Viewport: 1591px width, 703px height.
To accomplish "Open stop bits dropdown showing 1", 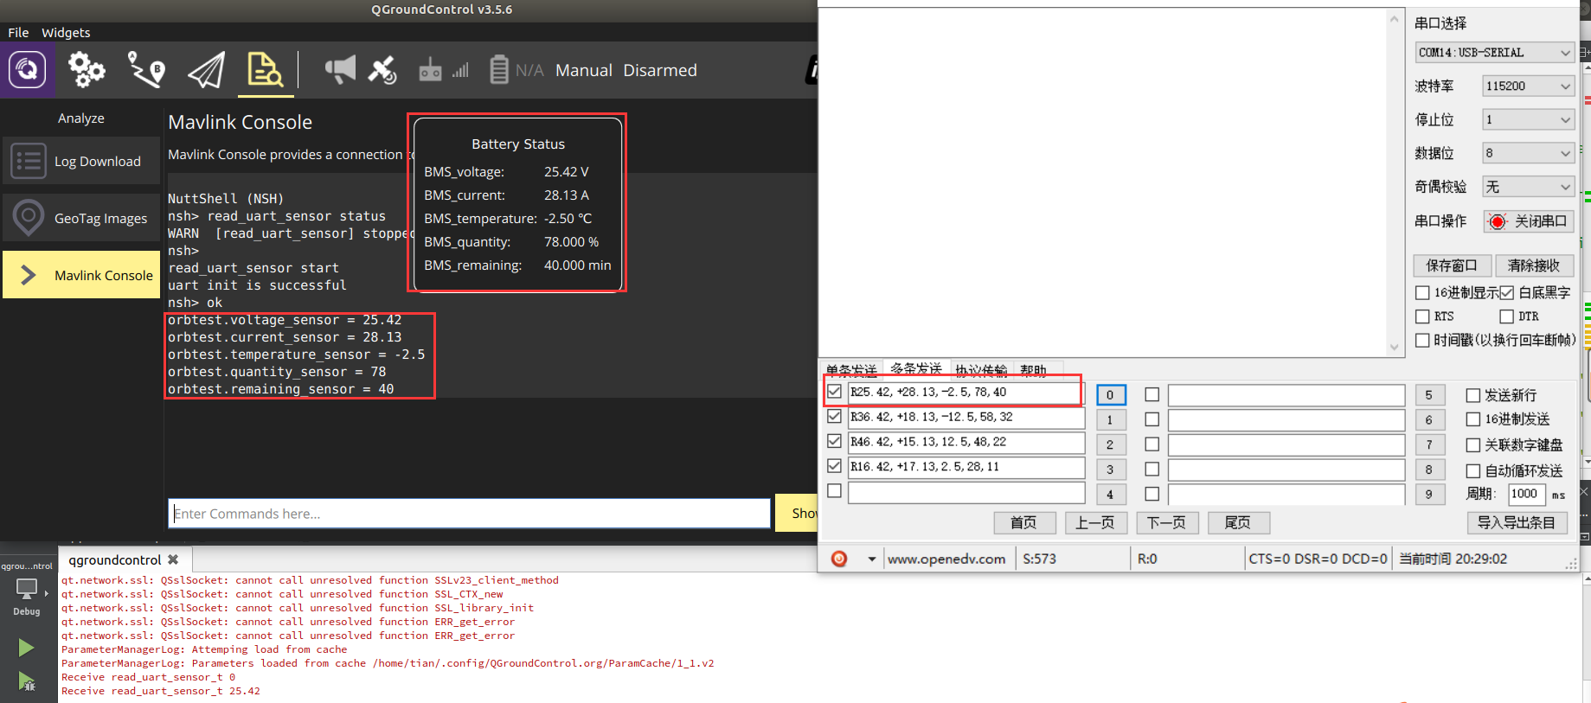I will [x=1528, y=119].
